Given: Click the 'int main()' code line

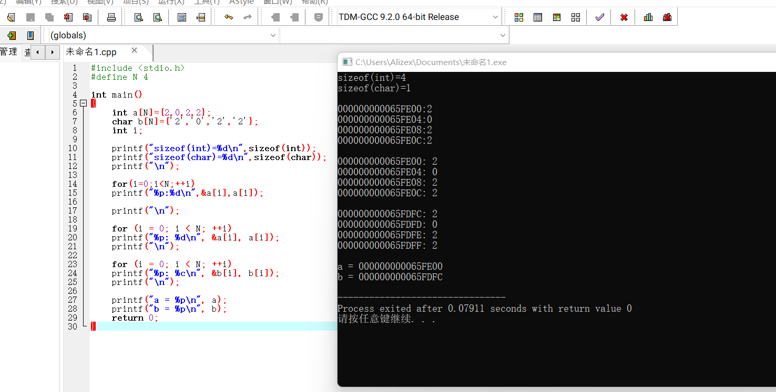Looking at the screenshot, I should (x=117, y=95).
